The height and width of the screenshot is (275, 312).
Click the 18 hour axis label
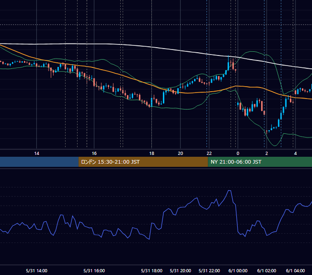coord(151,154)
